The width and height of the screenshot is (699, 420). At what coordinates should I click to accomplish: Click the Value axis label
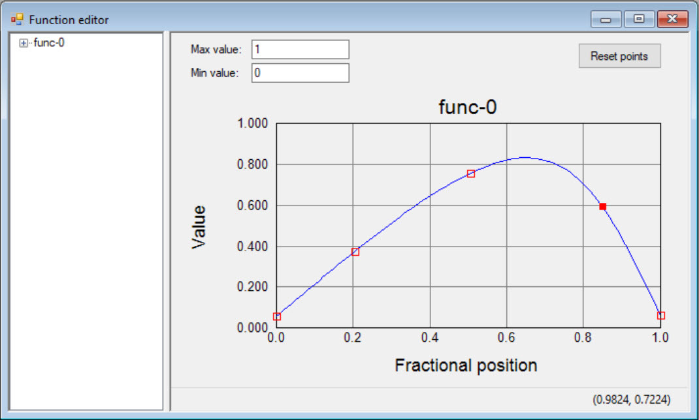199,226
